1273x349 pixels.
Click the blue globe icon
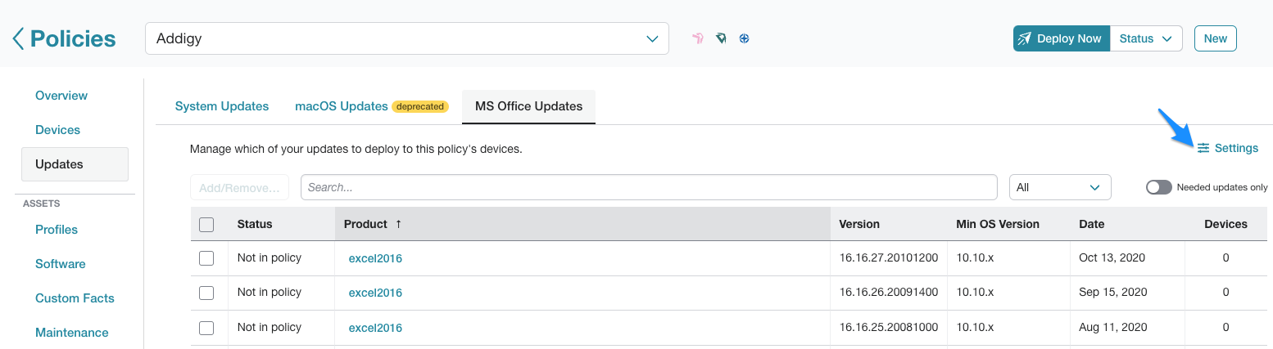point(744,38)
